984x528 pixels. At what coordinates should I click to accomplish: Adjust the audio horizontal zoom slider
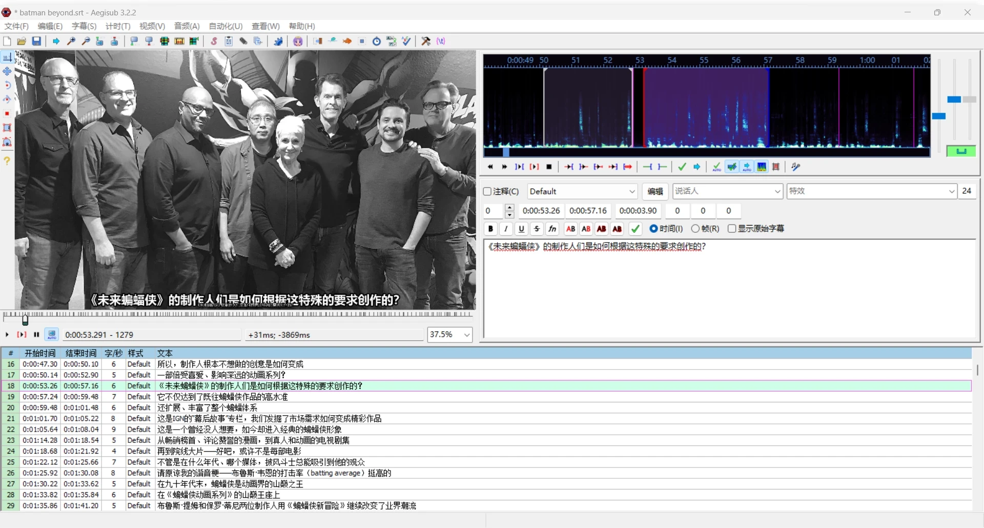tap(938, 116)
